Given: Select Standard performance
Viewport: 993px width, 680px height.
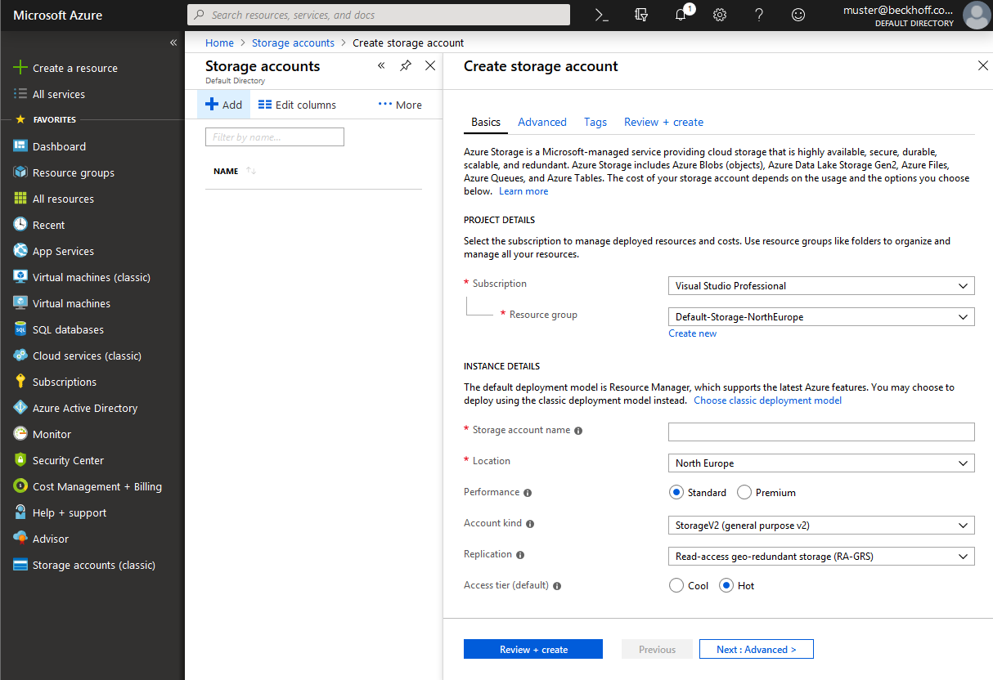Looking at the screenshot, I should pos(676,492).
